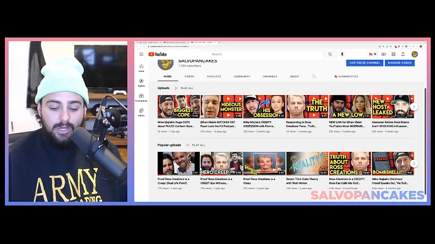The image size is (435, 244).
Task: Switch to the CHANNELS tab
Action: click(x=269, y=76)
